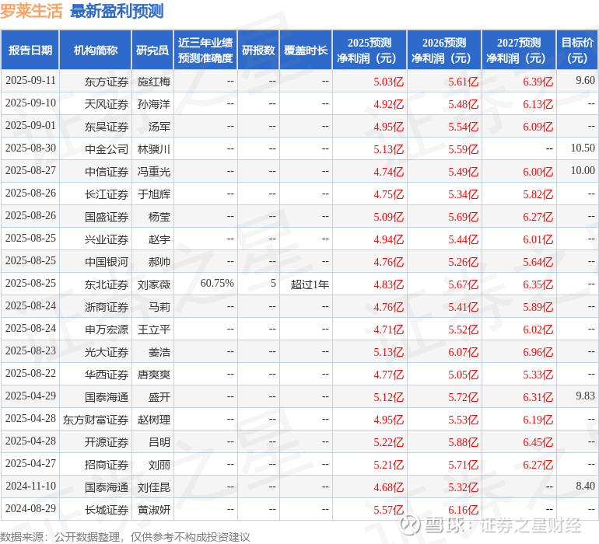
Task: Click analyst name 王立平
Action: (x=153, y=330)
